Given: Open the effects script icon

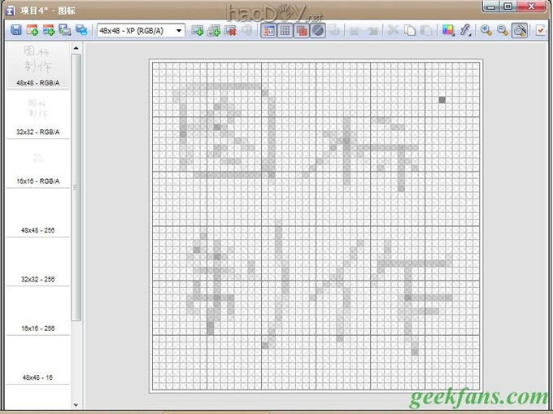Looking at the screenshot, I should 466,30.
